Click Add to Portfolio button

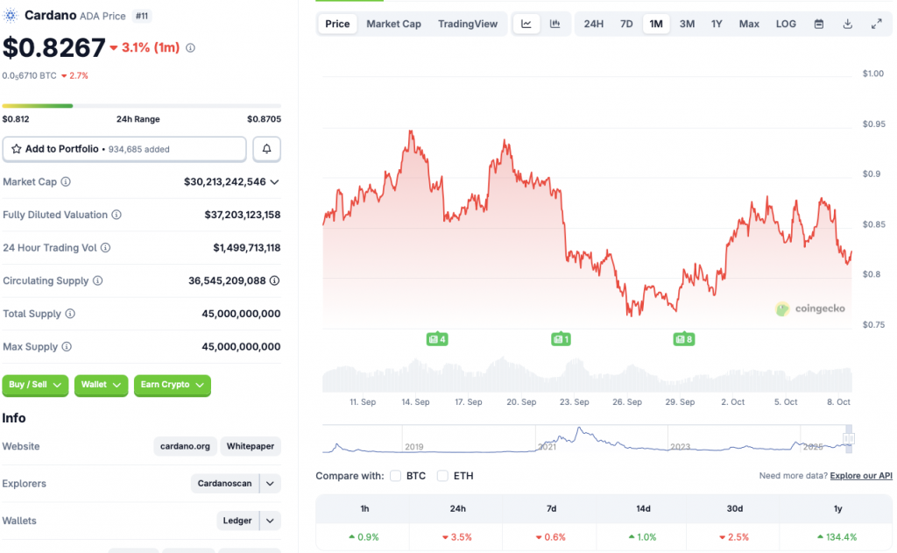(124, 149)
